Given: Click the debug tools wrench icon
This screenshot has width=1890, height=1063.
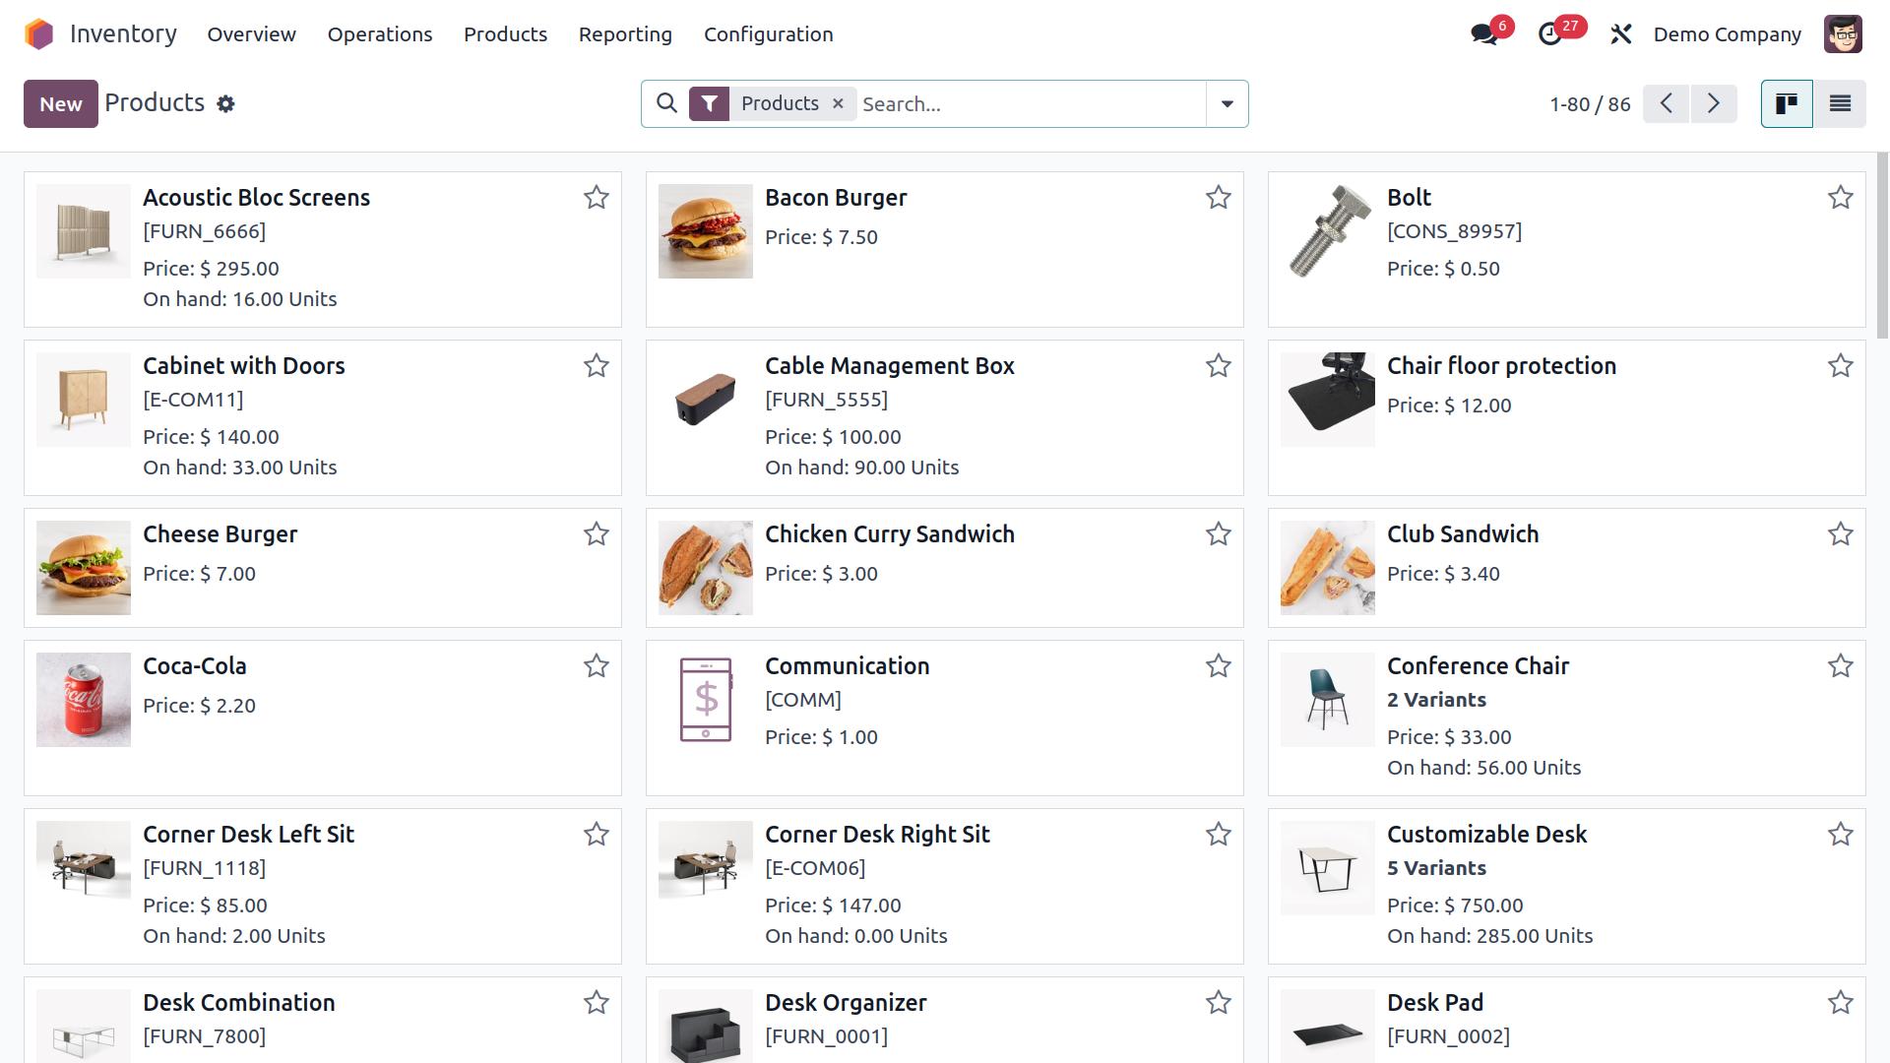Looking at the screenshot, I should pyautogui.click(x=1620, y=34).
